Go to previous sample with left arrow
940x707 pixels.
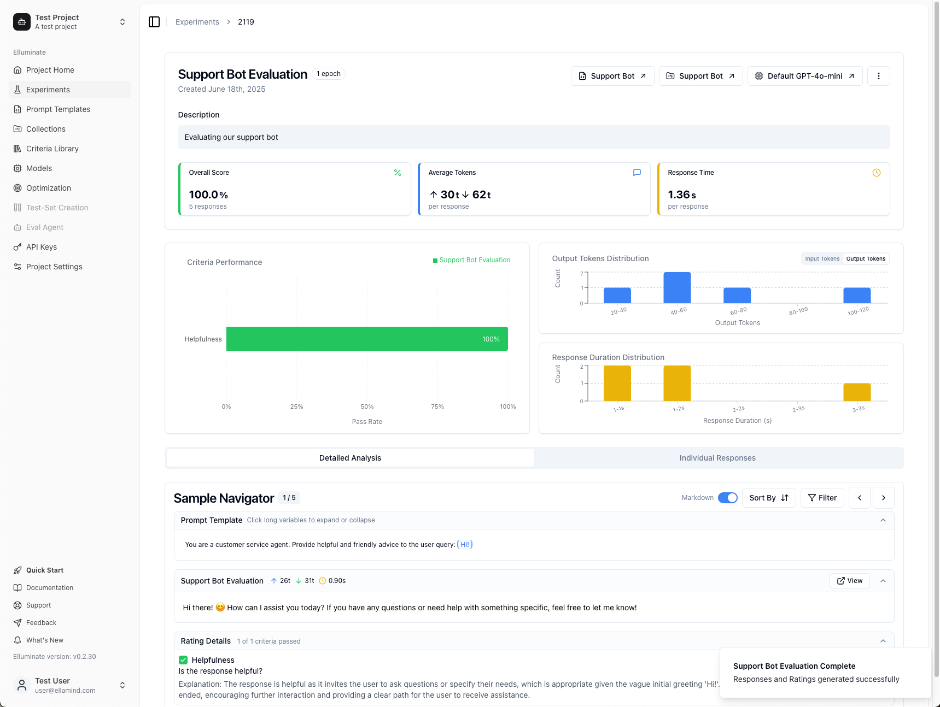click(860, 498)
